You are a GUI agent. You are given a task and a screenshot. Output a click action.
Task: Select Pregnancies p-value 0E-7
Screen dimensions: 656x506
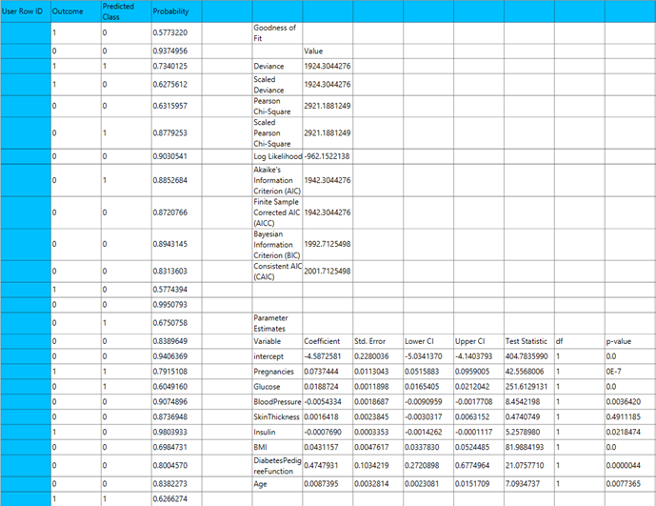(630, 372)
